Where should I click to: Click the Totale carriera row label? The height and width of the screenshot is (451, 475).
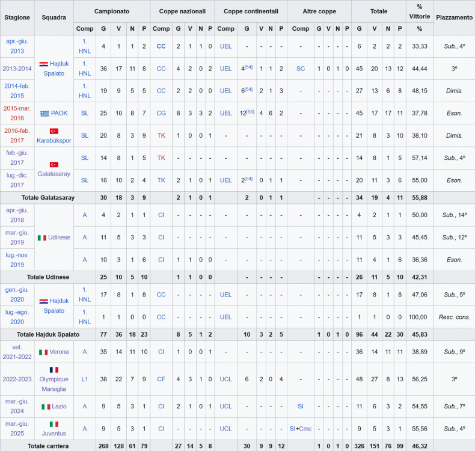(x=48, y=446)
